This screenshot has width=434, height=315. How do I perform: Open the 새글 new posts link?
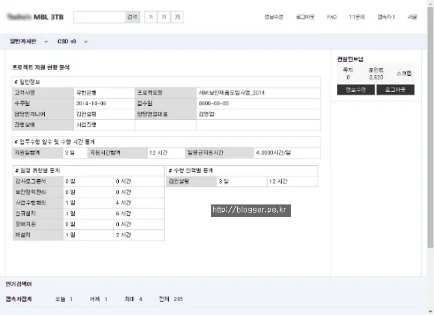(412, 17)
